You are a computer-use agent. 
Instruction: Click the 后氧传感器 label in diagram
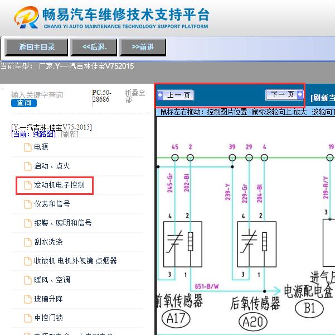click(x=255, y=303)
